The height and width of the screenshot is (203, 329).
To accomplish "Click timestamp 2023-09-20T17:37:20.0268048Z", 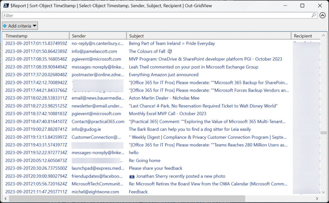I will pyautogui.click(x=36, y=75).
